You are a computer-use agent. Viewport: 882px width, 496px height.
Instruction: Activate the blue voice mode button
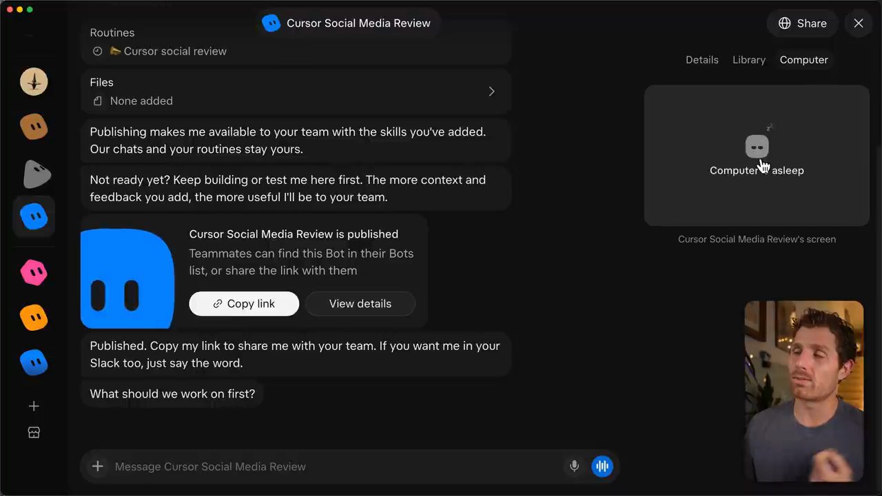tap(602, 466)
